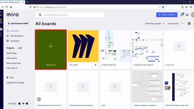
Task: Click the All boards page heading
Action: [x=46, y=24]
